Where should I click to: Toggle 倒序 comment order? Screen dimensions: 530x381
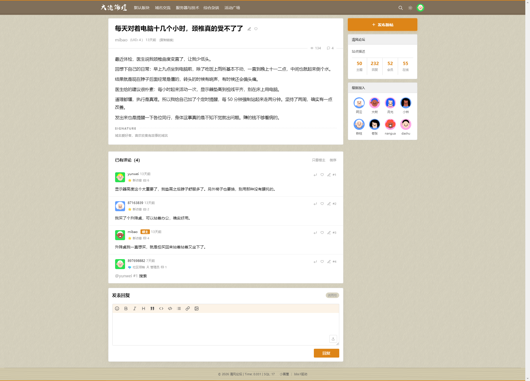pyautogui.click(x=333, y=160)
